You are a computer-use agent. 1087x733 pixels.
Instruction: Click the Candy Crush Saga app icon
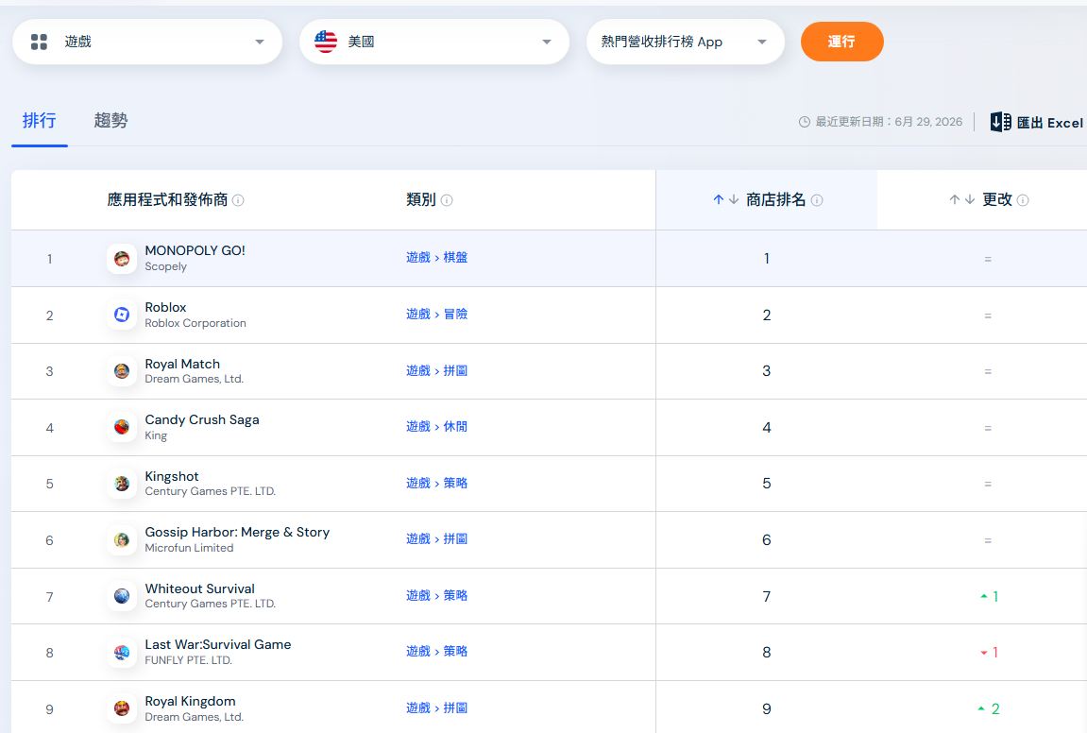point(121,427)
